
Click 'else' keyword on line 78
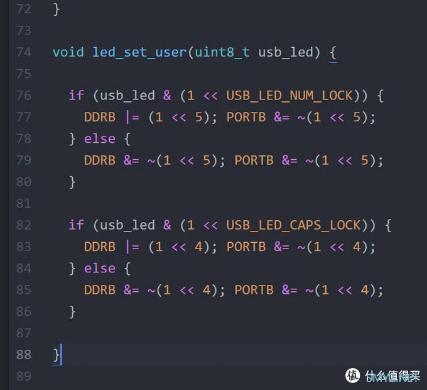click(100, 138)
